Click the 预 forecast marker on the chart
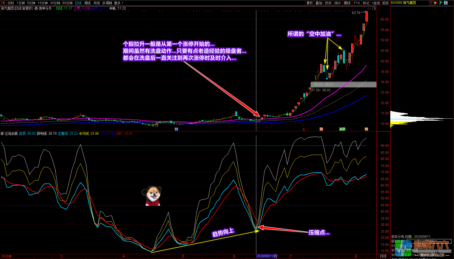This screenshot has height=259, width=454. [321, 129]
